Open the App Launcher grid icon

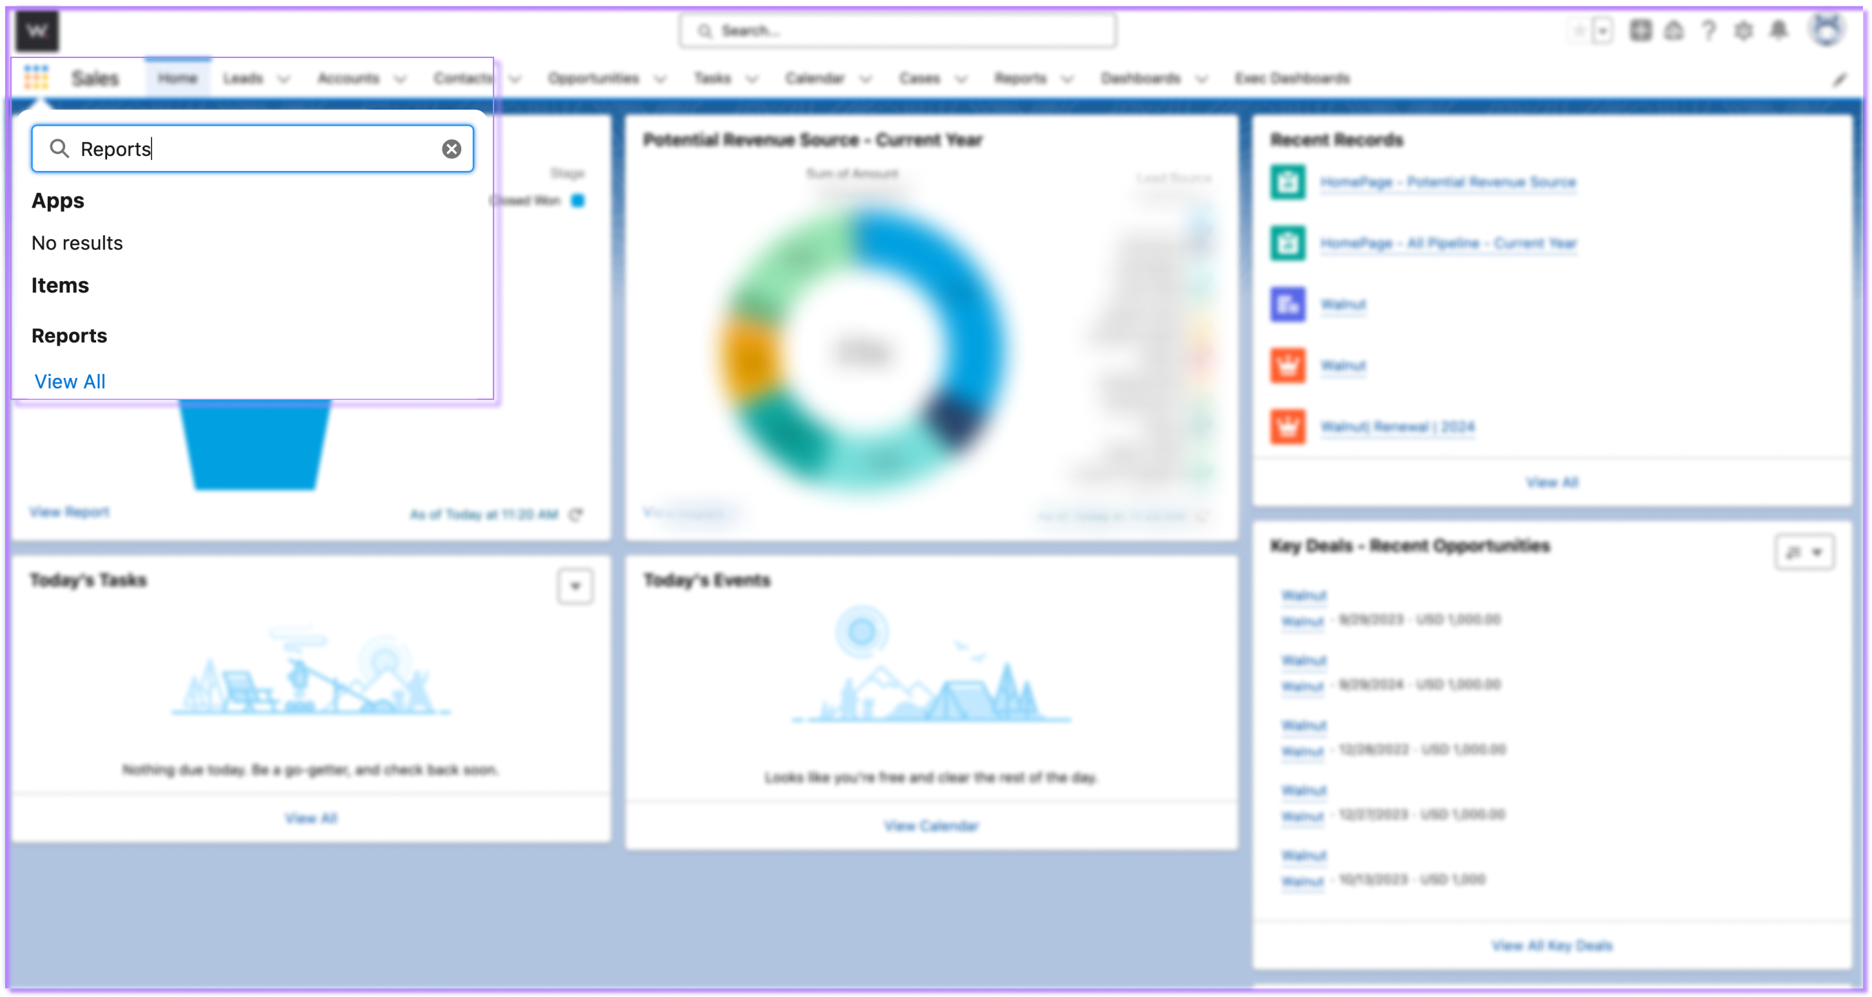point(35,77)
